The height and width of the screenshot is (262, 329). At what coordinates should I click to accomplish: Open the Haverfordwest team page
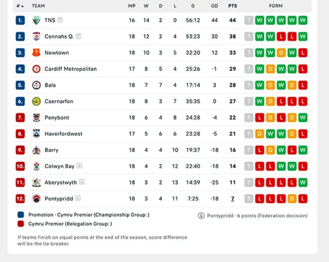point(63,134)
